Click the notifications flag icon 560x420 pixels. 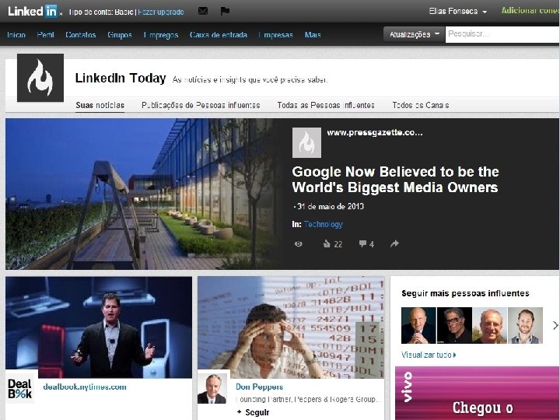(225, 11)
